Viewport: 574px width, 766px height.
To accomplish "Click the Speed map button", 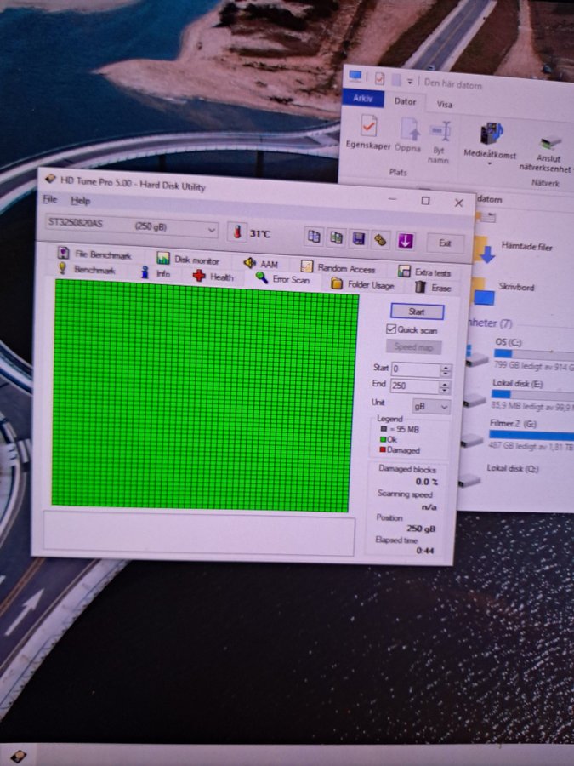I will [x=413, y=347].
